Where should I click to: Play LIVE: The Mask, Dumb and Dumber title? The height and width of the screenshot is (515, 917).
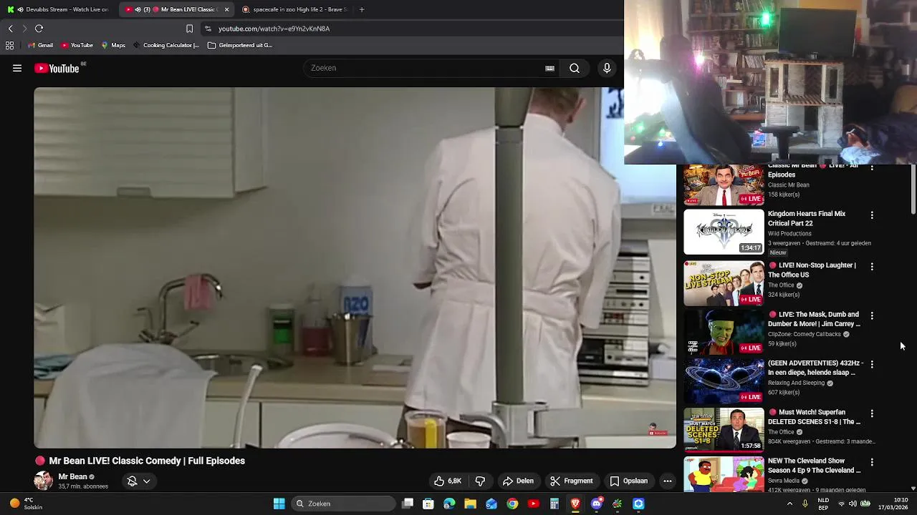point(815,319)
